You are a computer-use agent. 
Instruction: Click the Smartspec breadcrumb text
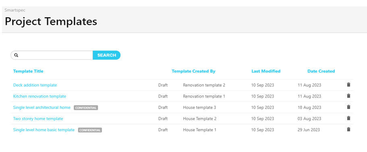pyautogui.click(x=15, y=10)
